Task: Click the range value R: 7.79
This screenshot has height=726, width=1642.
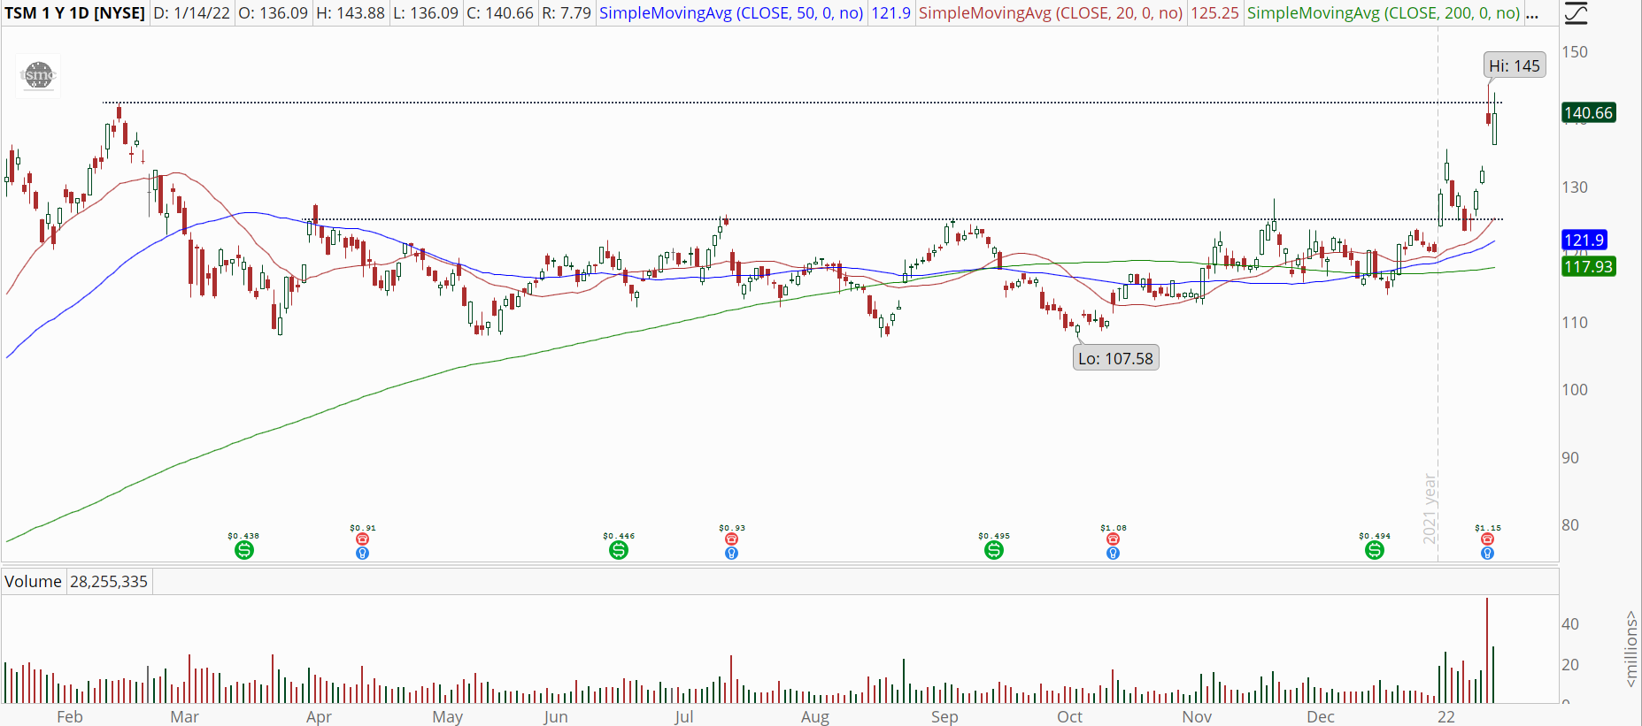Action: (x=567, y=13)
